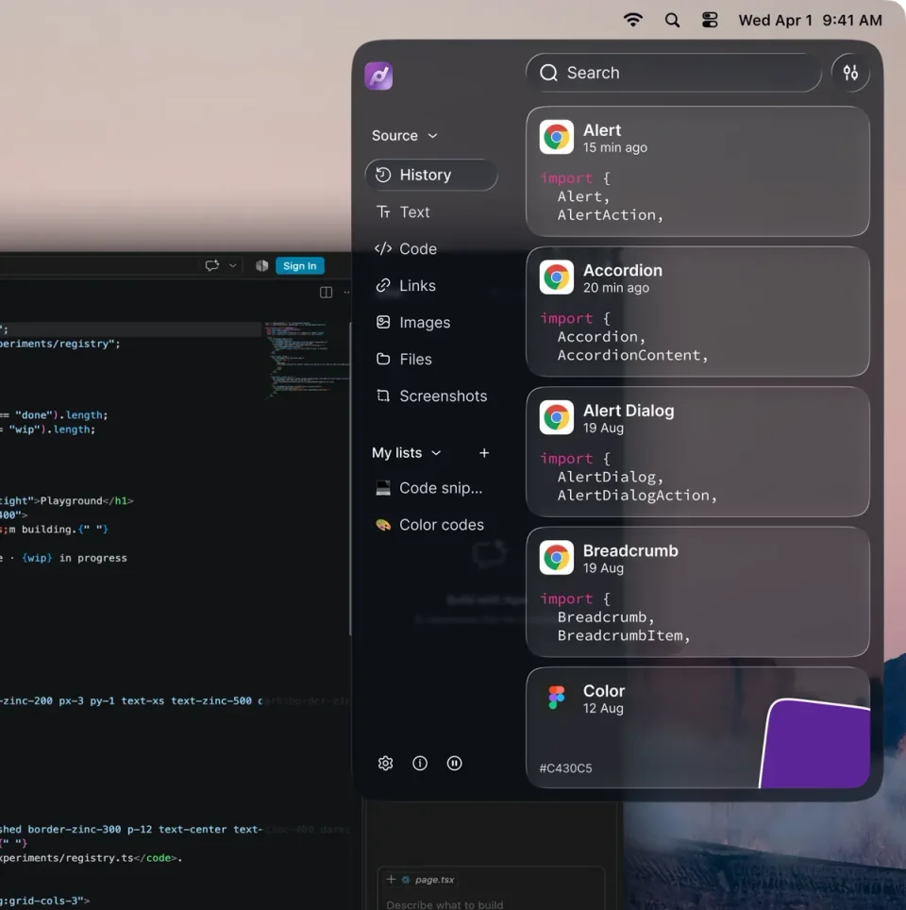Screen dimensions: 906x910
Task: Open Spotlight search in the menu bar
Action: pos(672,21)
